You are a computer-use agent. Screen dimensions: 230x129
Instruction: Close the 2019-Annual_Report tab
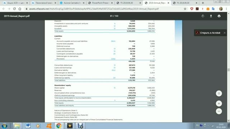click(168, 3)
